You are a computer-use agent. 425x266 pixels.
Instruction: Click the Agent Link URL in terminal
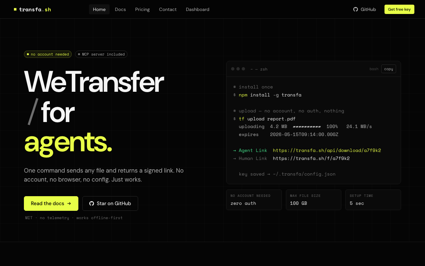tap(327, 150)
